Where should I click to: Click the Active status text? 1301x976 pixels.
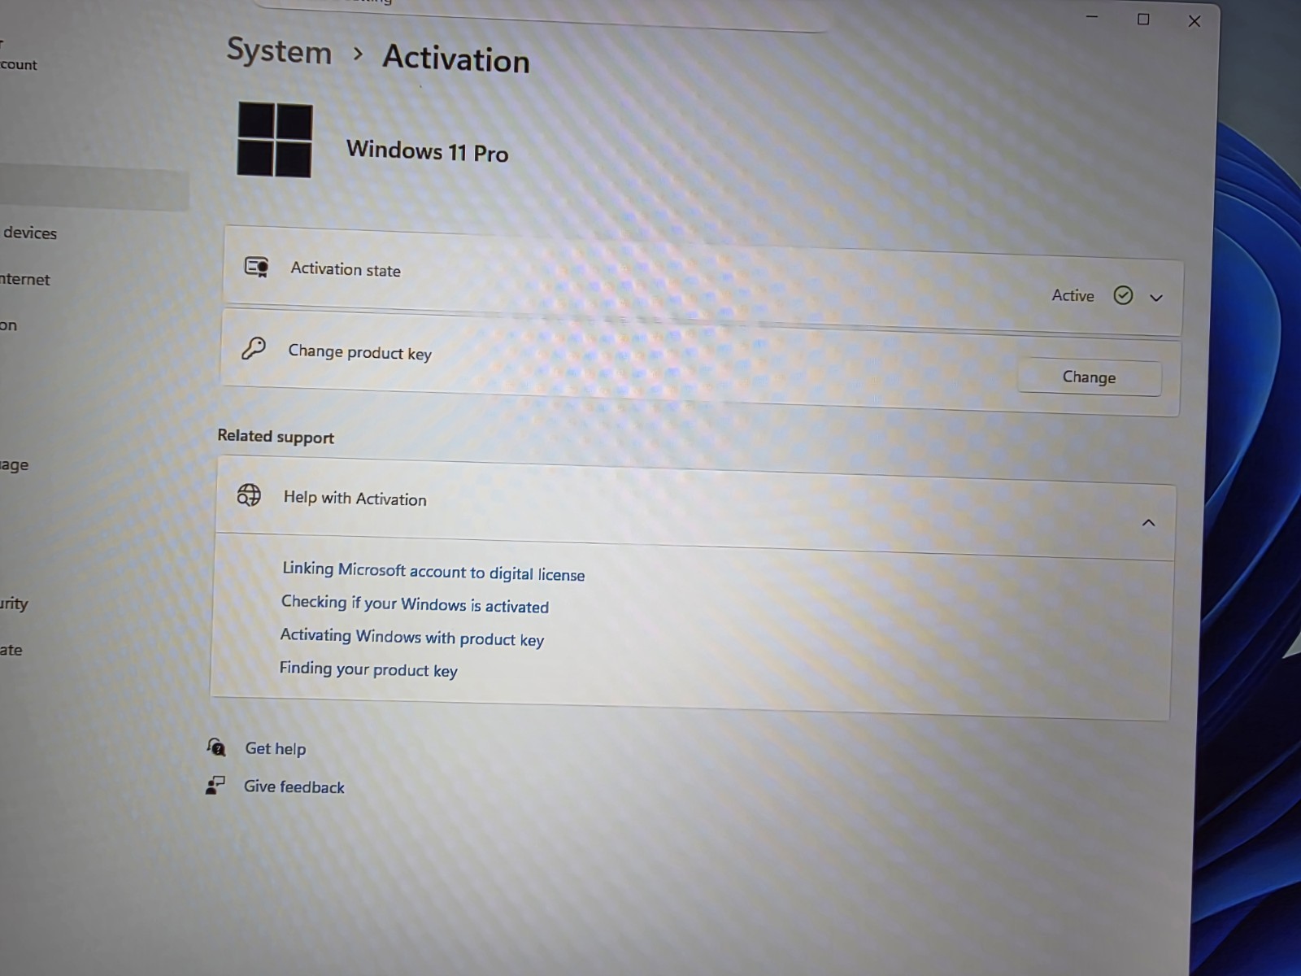pos(1073,295)
